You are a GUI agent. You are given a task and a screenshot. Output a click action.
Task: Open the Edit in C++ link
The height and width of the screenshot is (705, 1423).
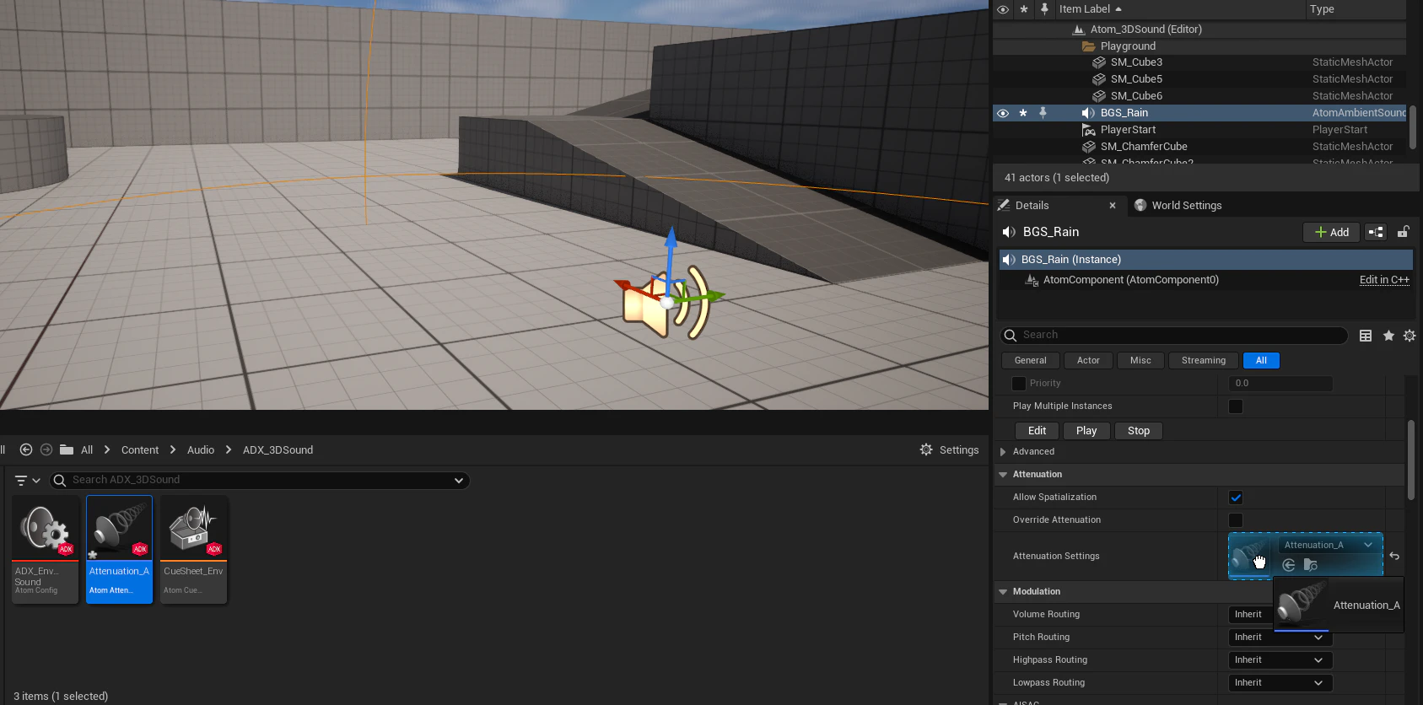(x=1384, y=280)
